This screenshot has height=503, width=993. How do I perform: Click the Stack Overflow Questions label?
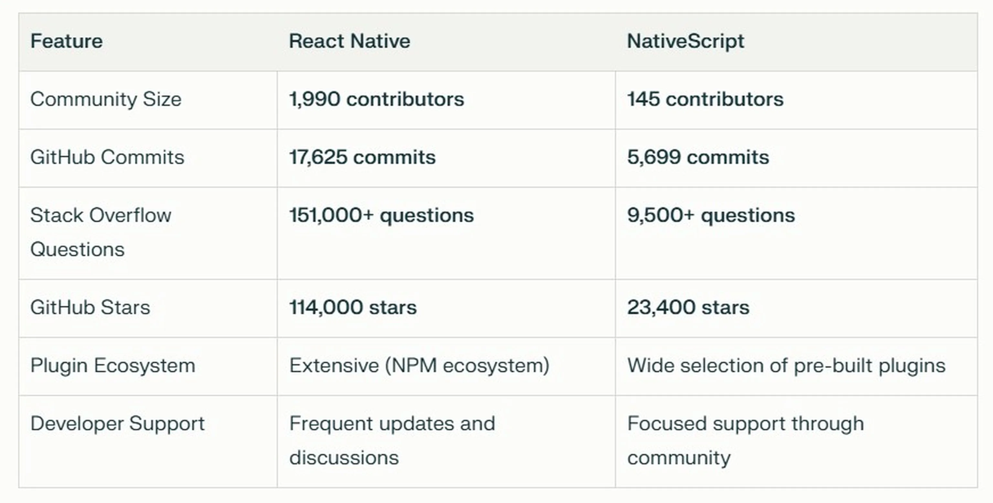click(x=101, y=231)
